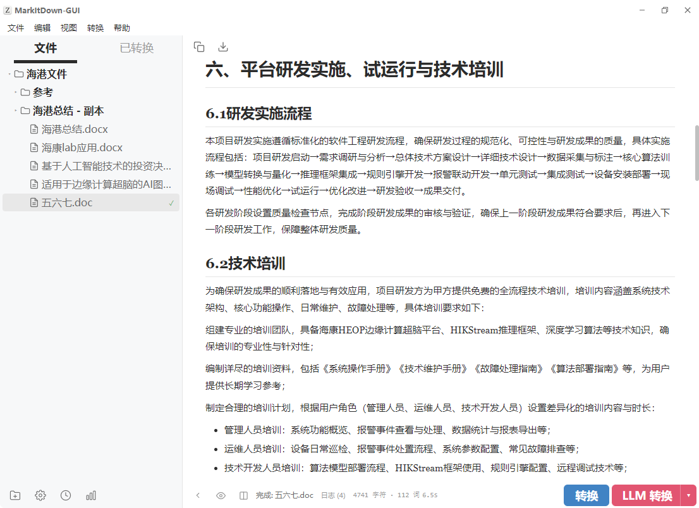Toggle split view layout icon

pos(243,495)
